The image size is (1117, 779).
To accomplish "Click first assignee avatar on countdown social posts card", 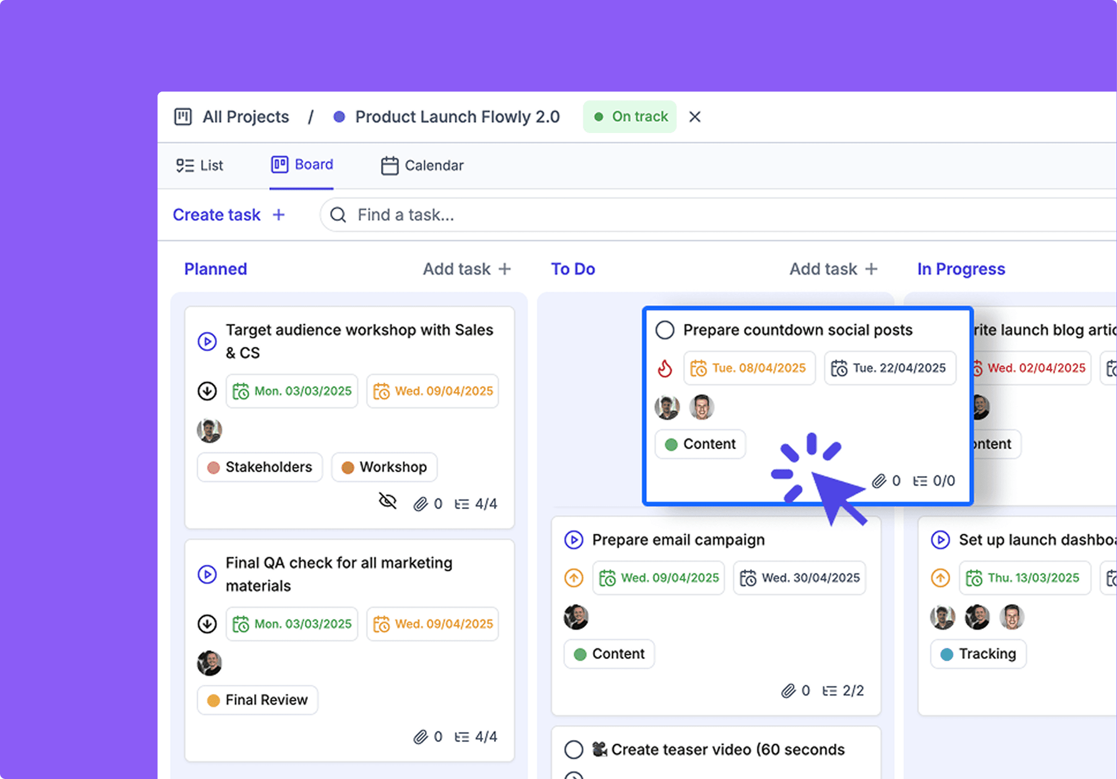I will [667, 407].
